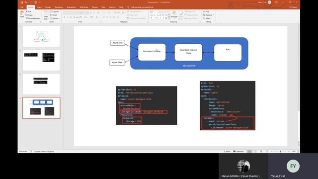The image size is (318, 179).
Task: Adjust the zoom slider
Action: point(281,151)
